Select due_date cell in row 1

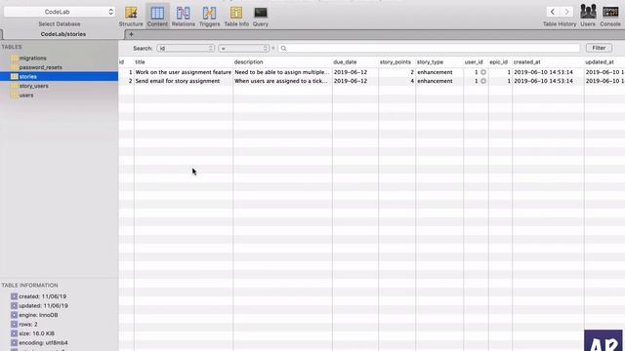pyautogui.click(x=355, y=72)
